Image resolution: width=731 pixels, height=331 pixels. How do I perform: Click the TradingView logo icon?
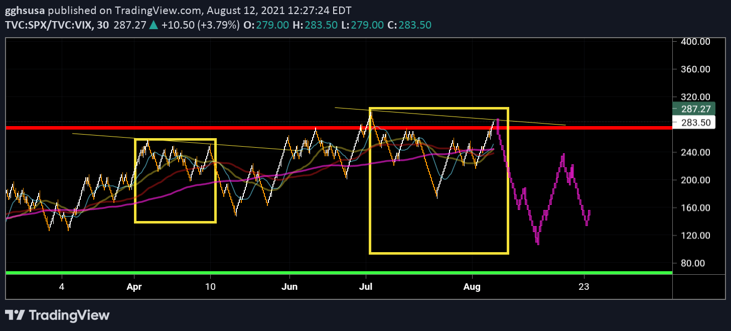15,315
